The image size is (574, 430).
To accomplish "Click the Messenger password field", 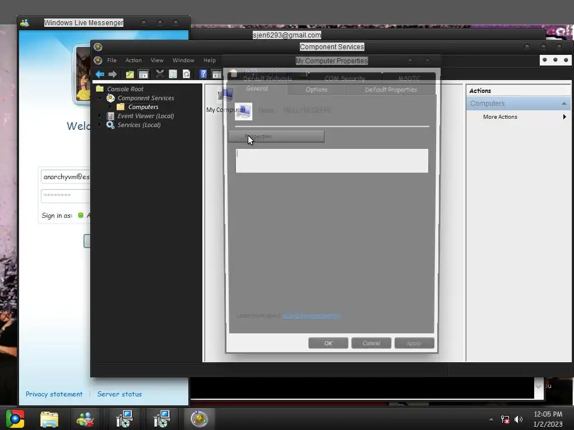I will coord(66,196).
